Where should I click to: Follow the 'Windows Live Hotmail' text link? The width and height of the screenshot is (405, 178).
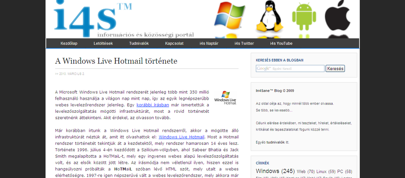[x=182, y=137]
